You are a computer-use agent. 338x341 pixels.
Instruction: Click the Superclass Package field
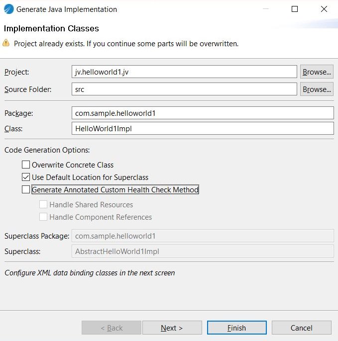point(203,236)
